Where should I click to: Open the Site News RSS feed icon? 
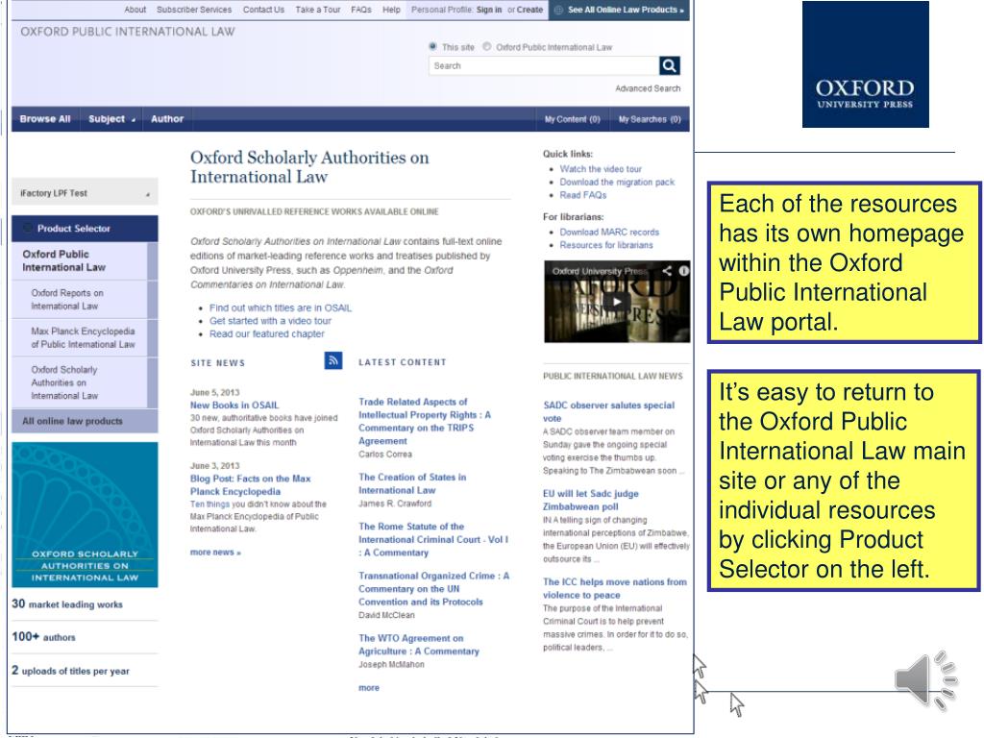click(x=333, y=360)
